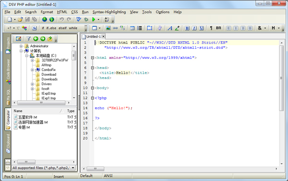The width and height of the screenshot is (288, 181).
Task: Click the filter funnel in file panel
Action: [28, 39]
